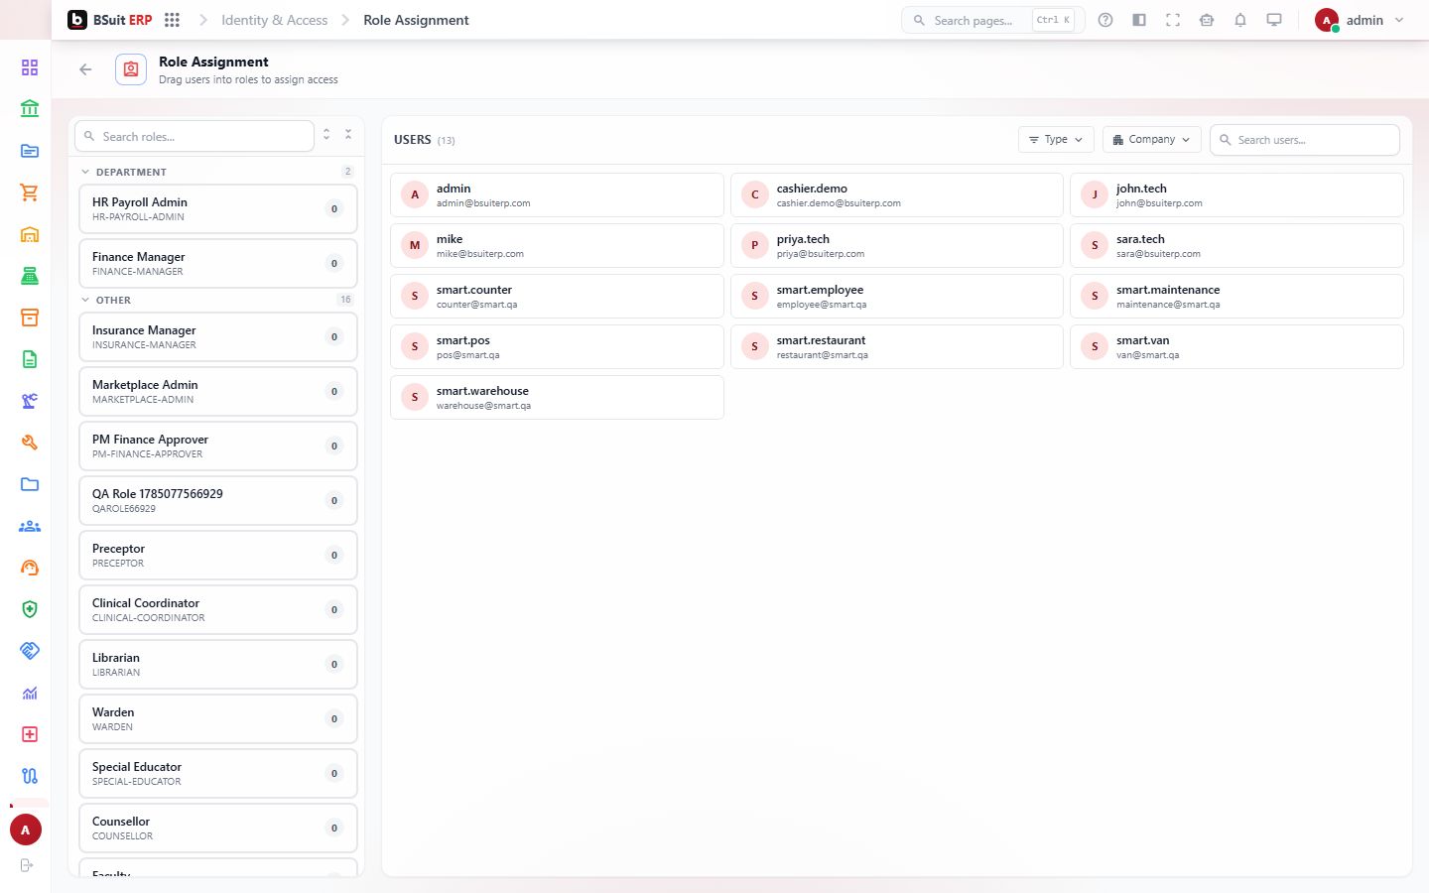This screenshot has width=1429, height=893.
Task: Select the Warden role card
Action: point(218,719)
